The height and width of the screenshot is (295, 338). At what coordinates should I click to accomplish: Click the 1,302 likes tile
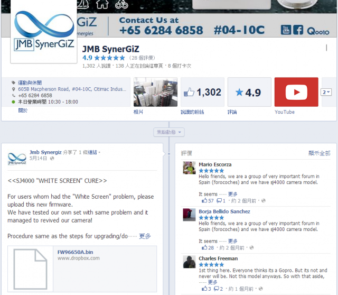click(202, 92)
